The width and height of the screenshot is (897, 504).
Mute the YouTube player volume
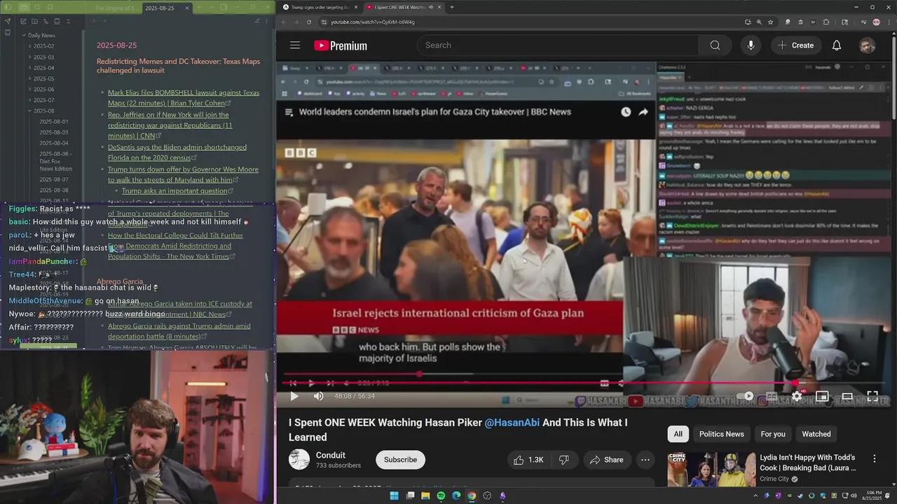point(319,396)
